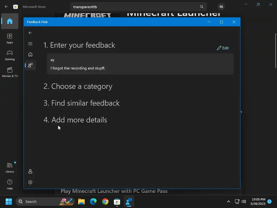This screenshot has height=208, width=277.
Task: Open the FE account profile button
Action: pos(221,7)
